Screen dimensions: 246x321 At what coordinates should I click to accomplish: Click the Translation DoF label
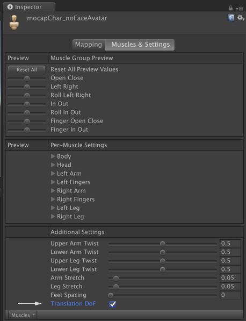point(73,303)
